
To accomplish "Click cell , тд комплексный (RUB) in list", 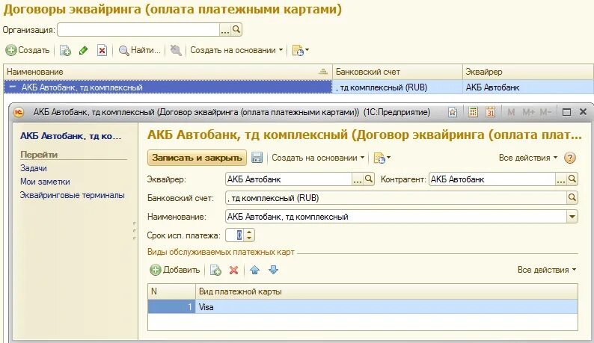I will pyautogui.click(x=397, y=87).
